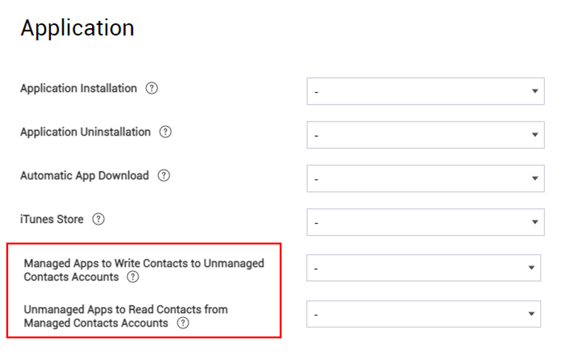Click the Application Uninstallation label
Image resolution: width=565 pixels, height=356 pixels.
(86, 132)
